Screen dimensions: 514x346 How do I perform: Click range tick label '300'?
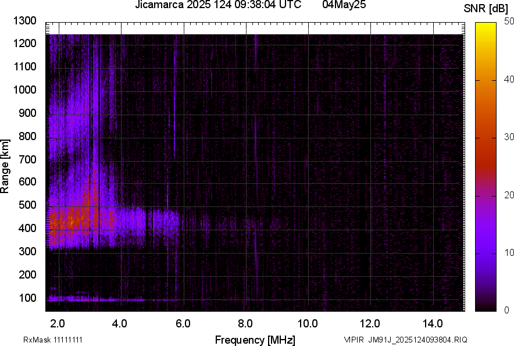point(27,252)
